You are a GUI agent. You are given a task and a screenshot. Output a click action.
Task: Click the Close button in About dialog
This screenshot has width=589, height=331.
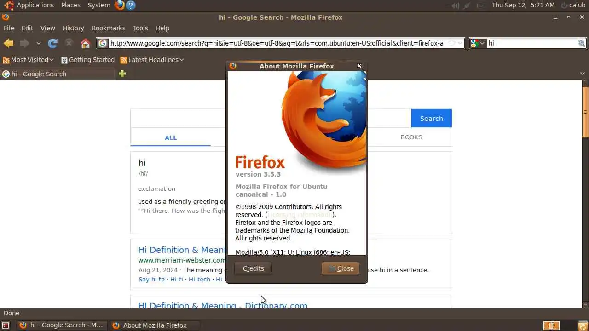point(341,268)
